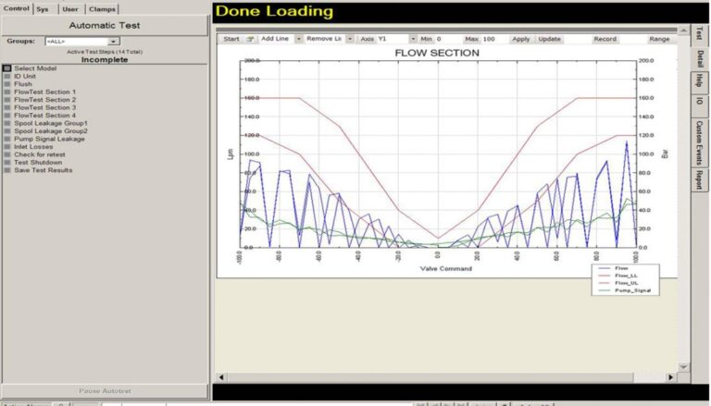The height and width of the screenshot is (406, 711).
Task: Toggle FlowTest Section 4 step indicator
Action: 6,115
